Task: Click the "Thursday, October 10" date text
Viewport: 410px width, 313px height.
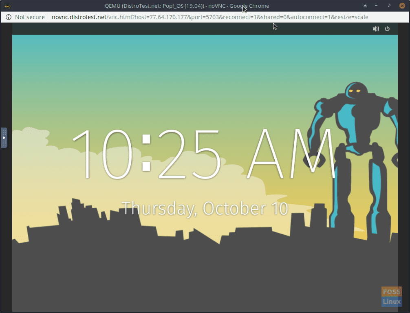Action: point(205,208)
